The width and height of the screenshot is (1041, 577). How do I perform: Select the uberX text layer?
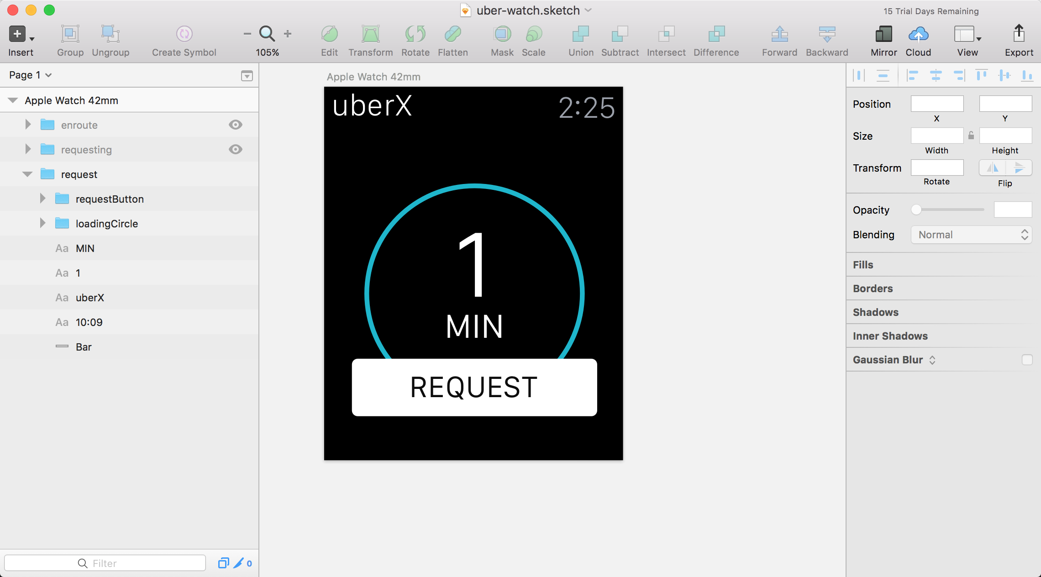coord(90,298)
